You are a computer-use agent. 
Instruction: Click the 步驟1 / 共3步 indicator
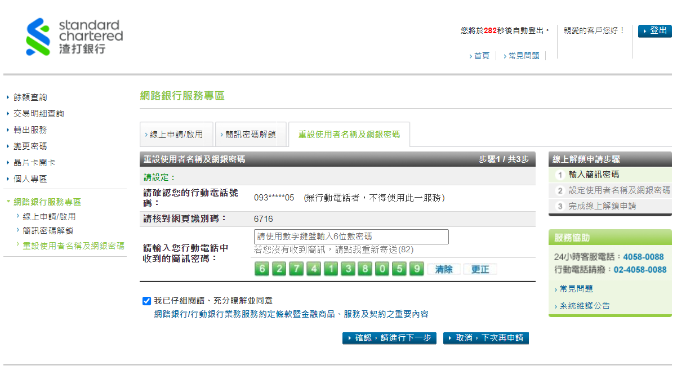tap(504, 160)
